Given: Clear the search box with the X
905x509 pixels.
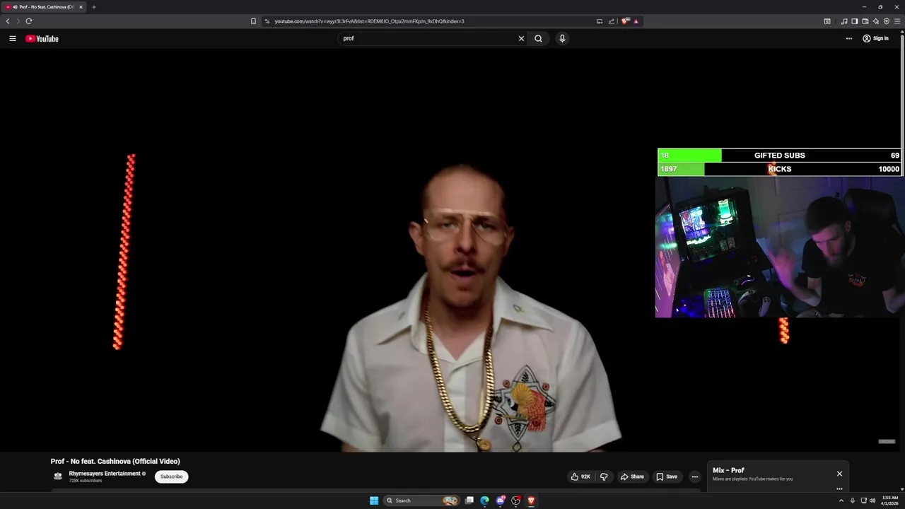Looking at the screenshot, I should click(x=521, y=38).
